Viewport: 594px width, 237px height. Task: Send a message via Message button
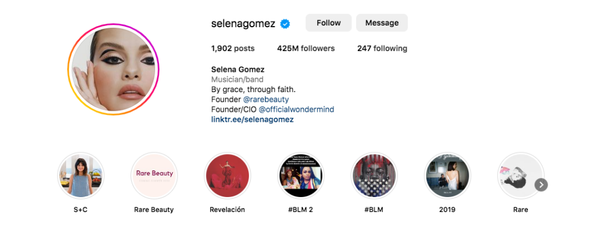(382, 23)
